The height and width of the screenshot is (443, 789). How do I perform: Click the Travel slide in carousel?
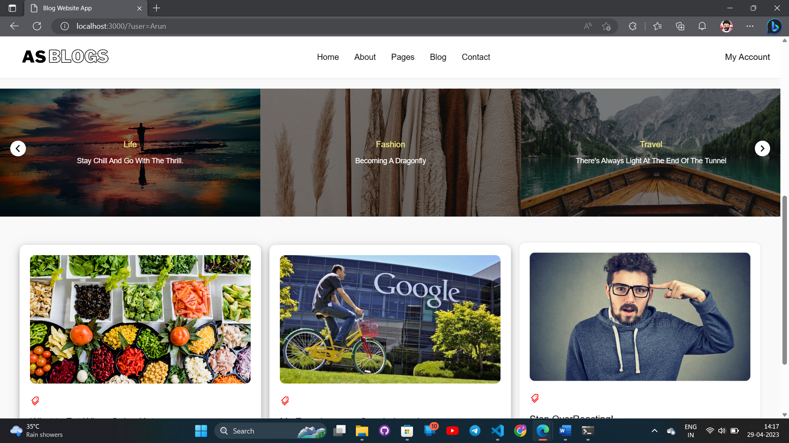point(651,153)
